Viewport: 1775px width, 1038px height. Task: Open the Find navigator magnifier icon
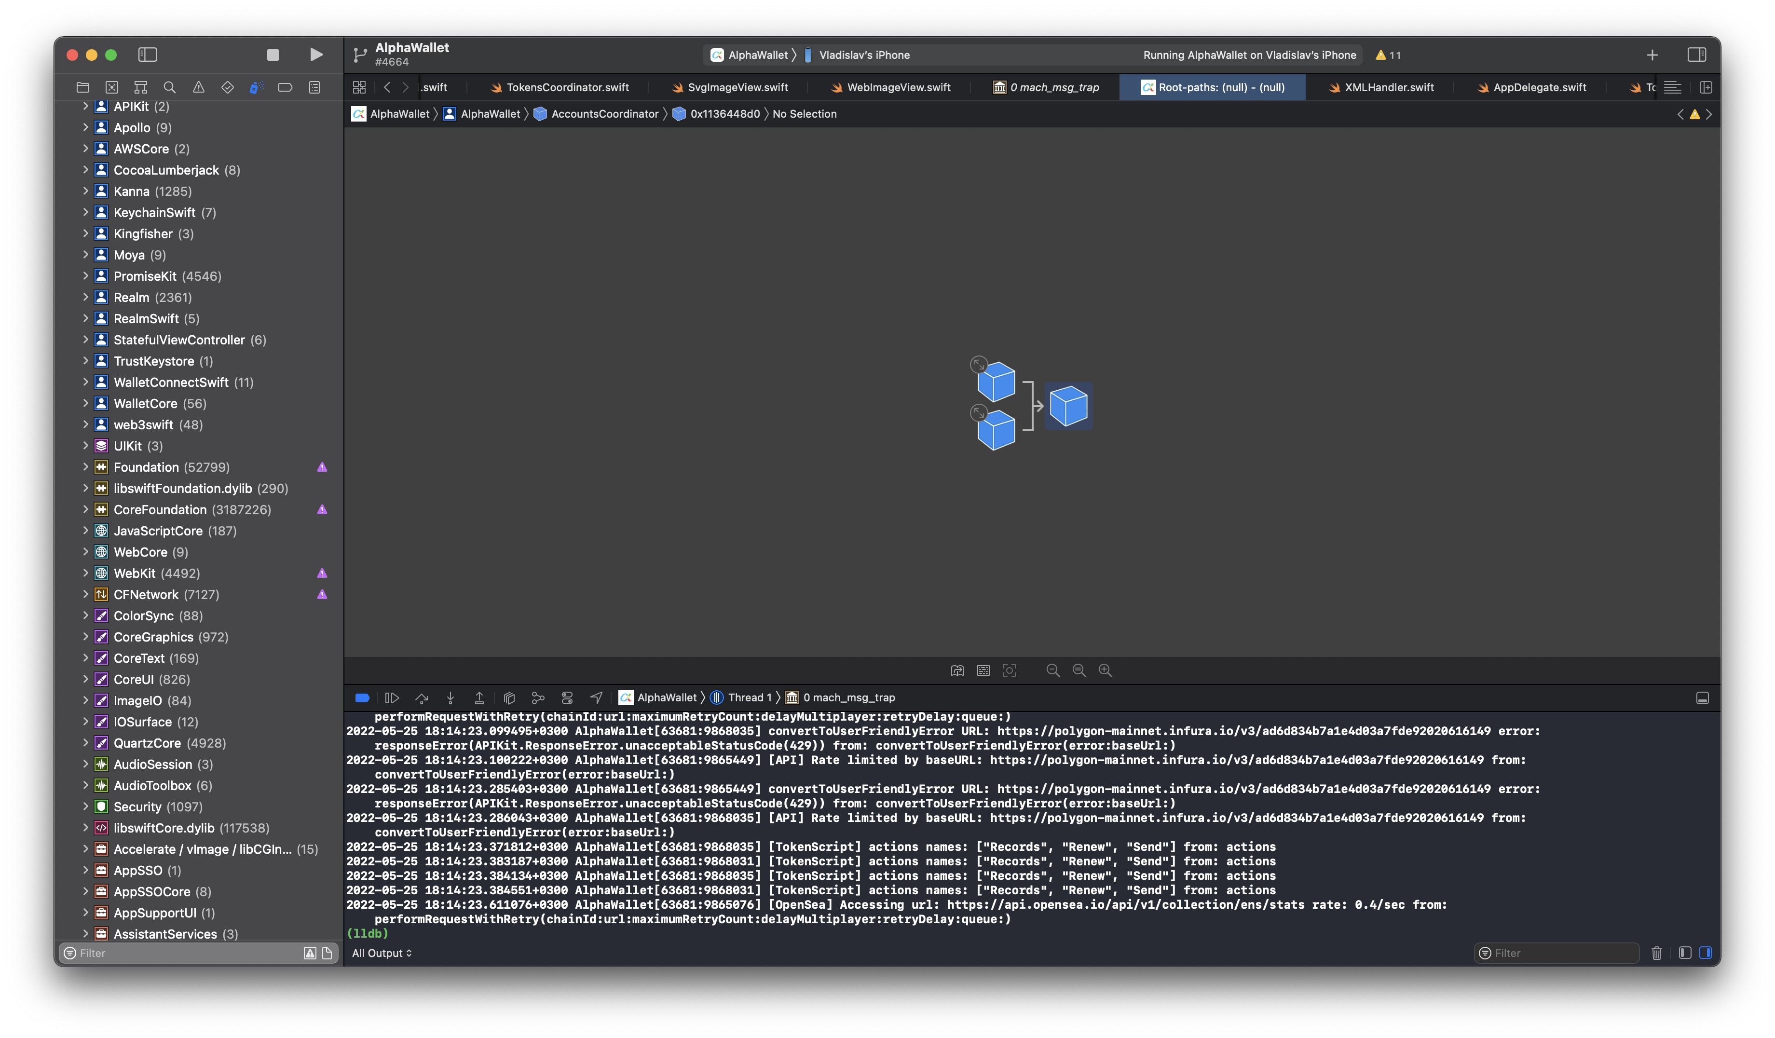169,87
